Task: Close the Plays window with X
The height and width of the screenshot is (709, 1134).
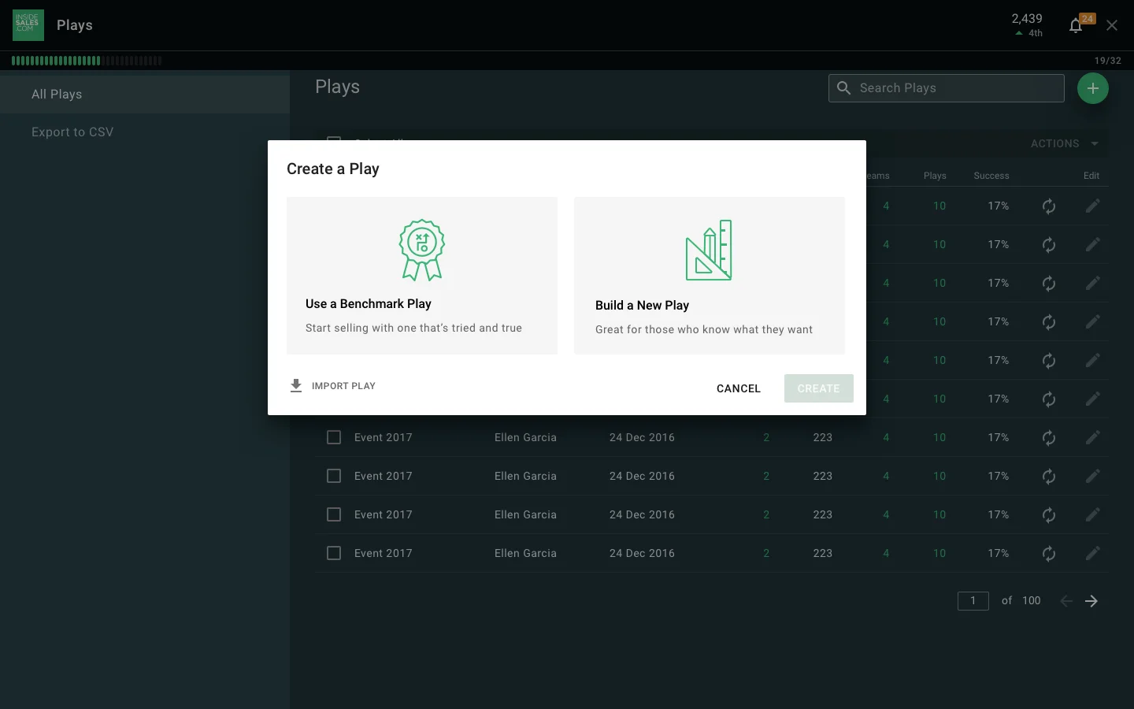Action: (1112, 26)
